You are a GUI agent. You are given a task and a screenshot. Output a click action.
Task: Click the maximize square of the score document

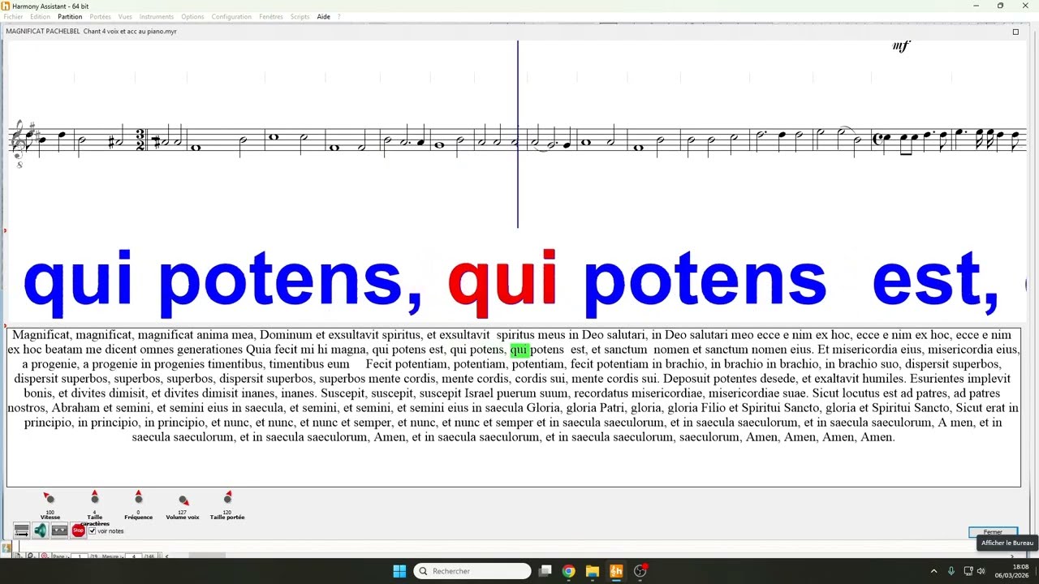1015,32
